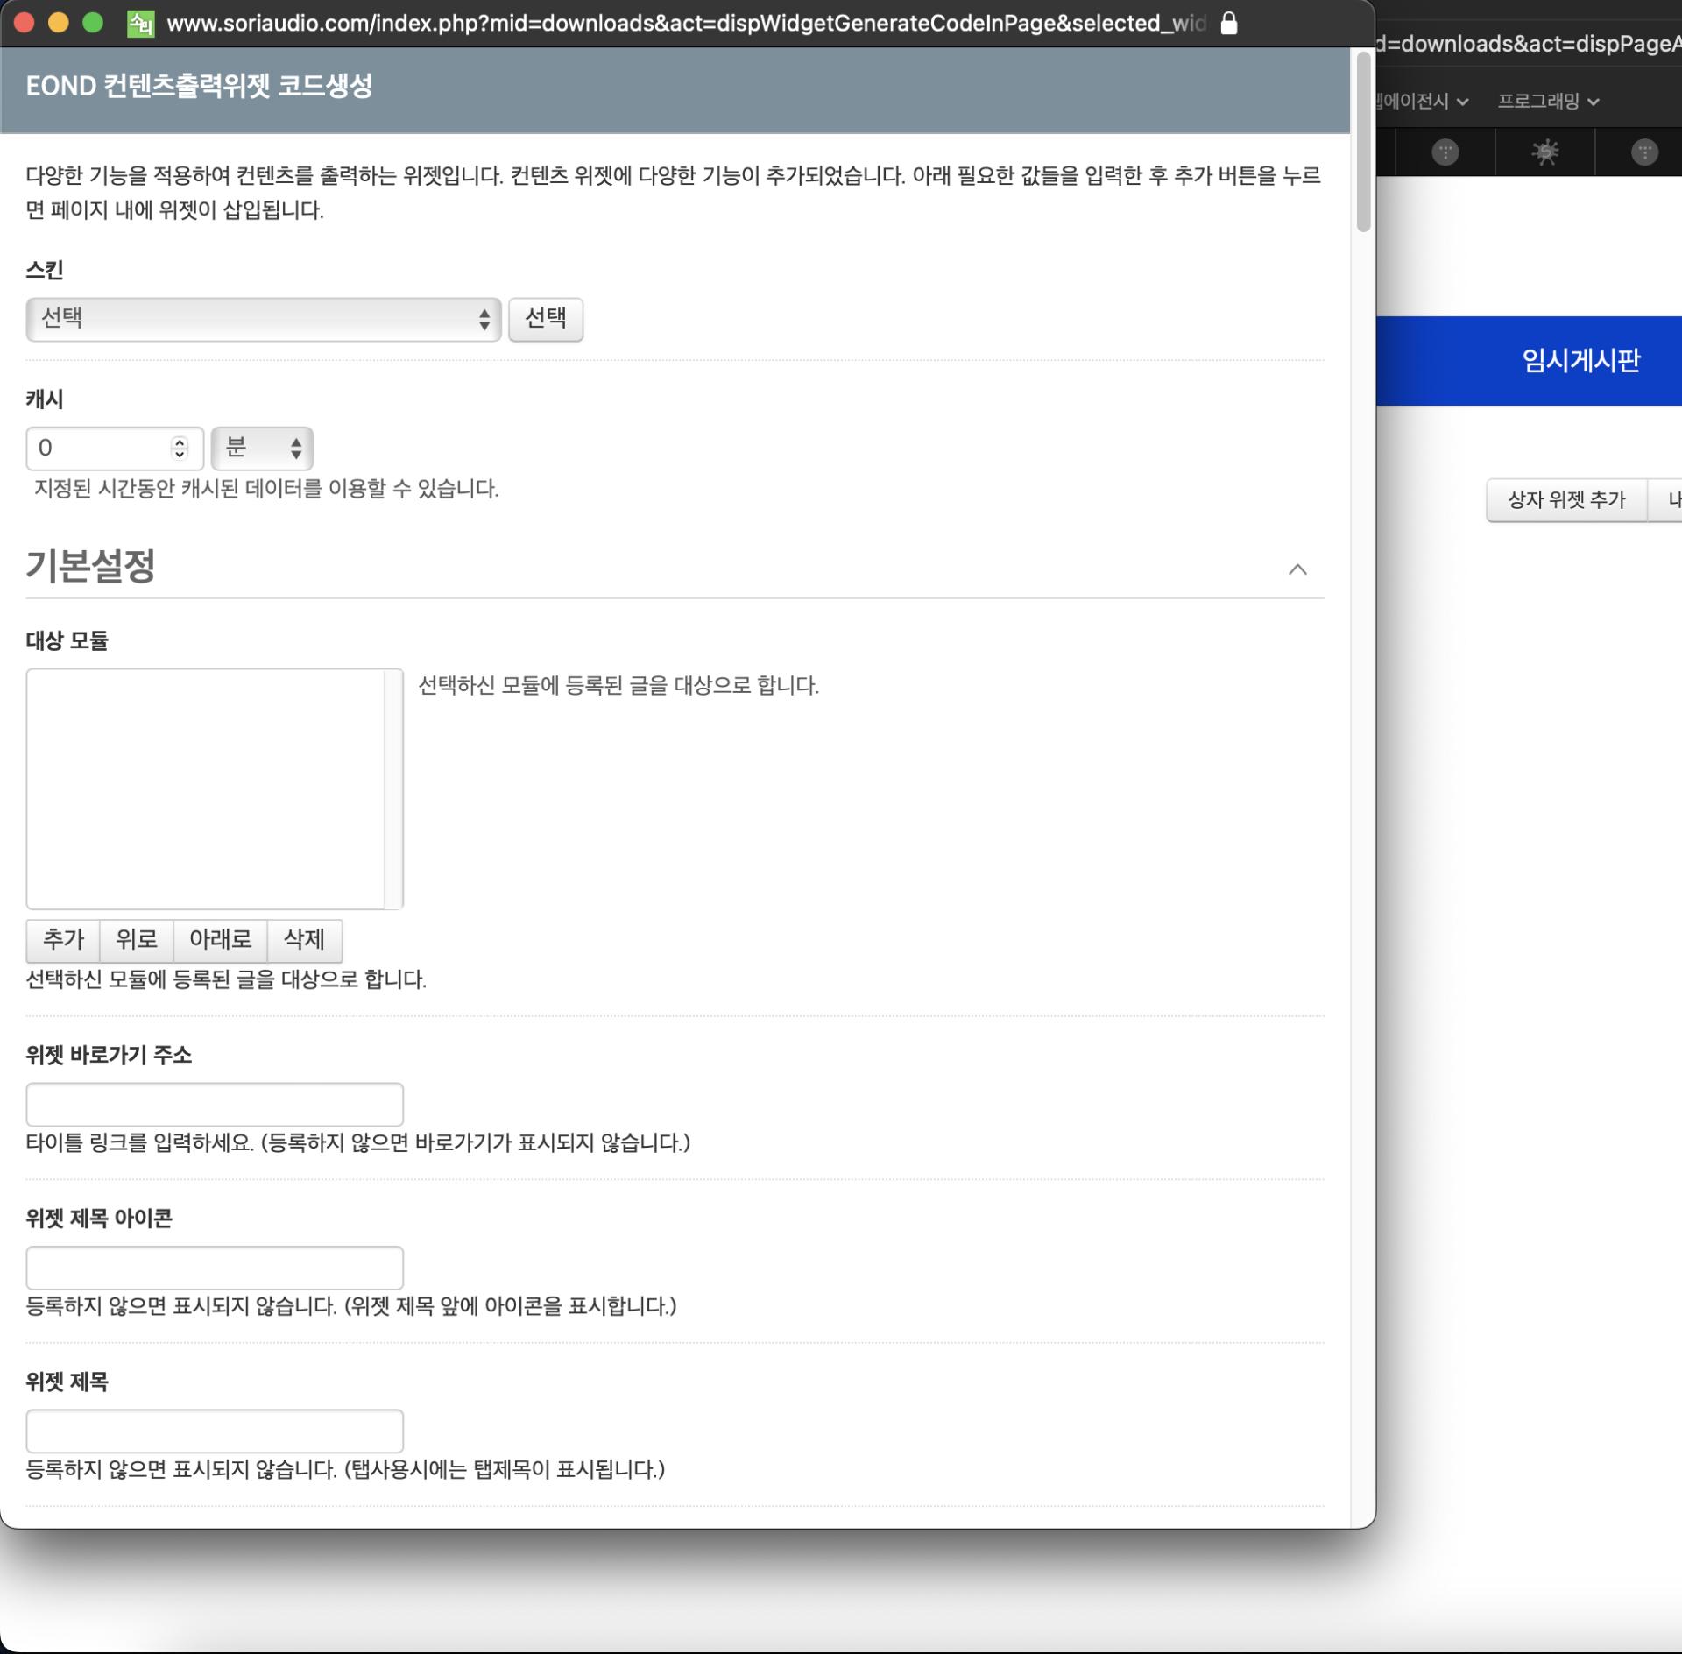Screen dimensions: 1682x1654
Task: Focus the 위젯 제목 아이콘 input field
Action: point(215,1268)
